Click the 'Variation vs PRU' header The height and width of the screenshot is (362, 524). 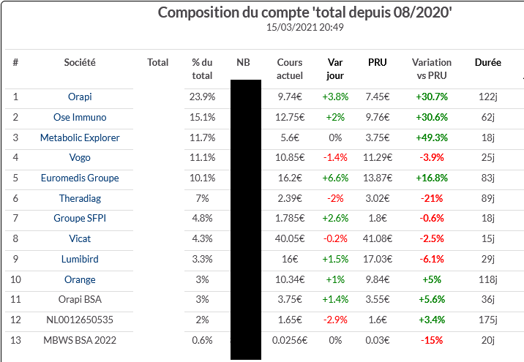pyautogui.click(x=432, y=69)
